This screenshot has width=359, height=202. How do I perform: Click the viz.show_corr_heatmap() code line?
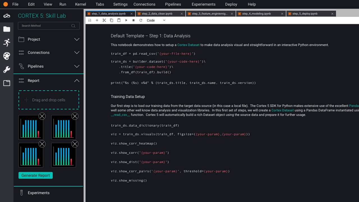point(134,143)
